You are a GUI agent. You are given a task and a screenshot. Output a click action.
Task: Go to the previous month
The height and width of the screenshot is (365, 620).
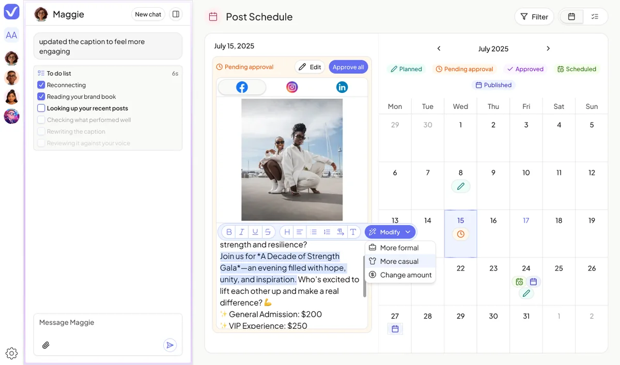point(439,49)
